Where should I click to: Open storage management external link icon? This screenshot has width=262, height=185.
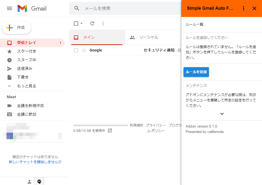(110, 131)
